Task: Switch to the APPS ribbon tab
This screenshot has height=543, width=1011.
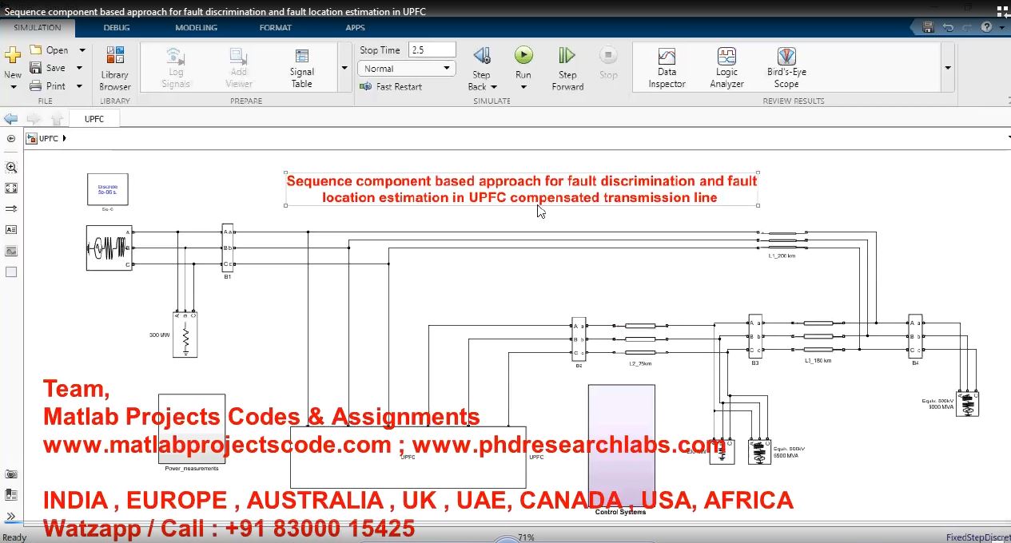Action: [x=355, y=28]
